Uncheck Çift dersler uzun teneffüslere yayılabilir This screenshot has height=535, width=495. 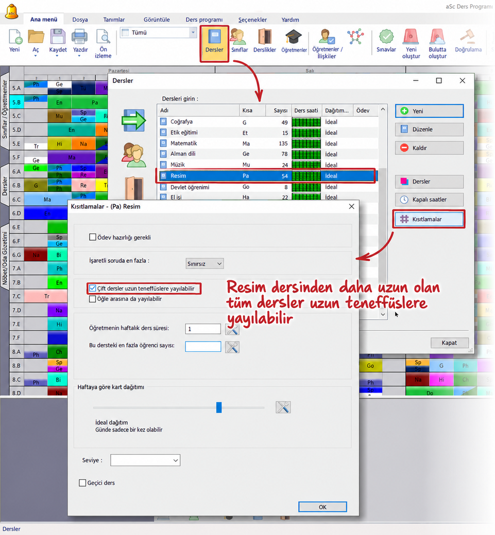point(93,288)
